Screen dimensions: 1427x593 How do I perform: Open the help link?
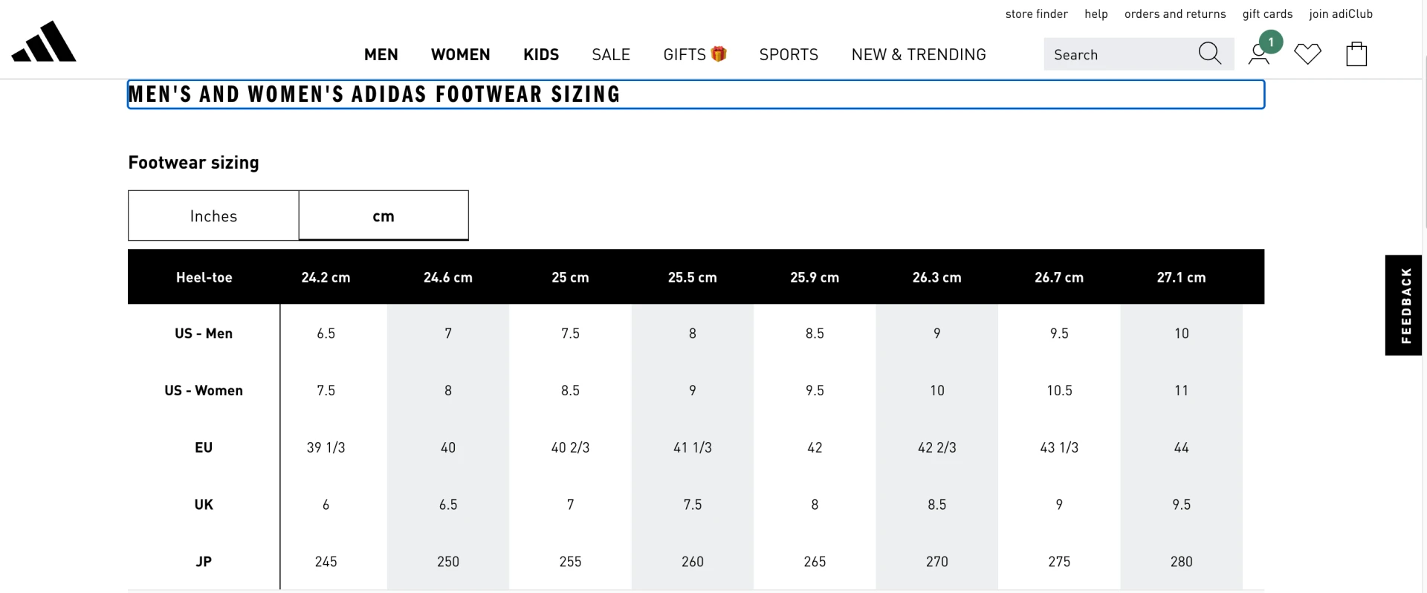(1096, 13)
